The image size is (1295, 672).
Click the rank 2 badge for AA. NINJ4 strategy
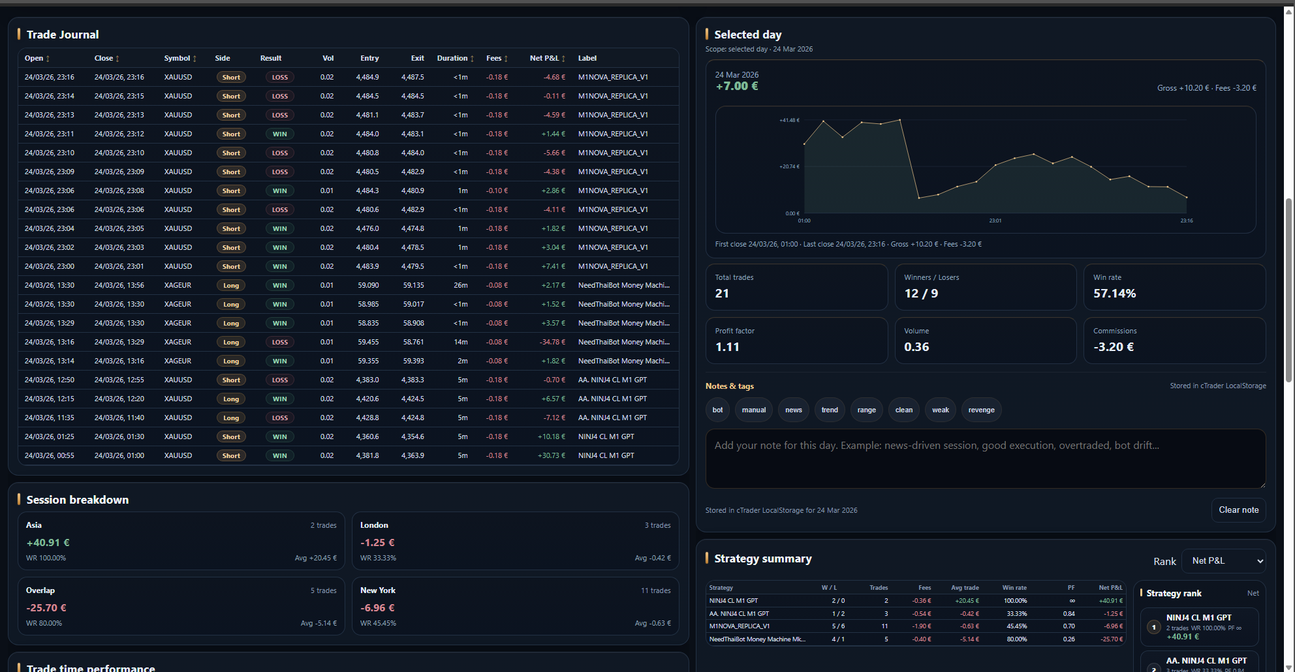1153,669
